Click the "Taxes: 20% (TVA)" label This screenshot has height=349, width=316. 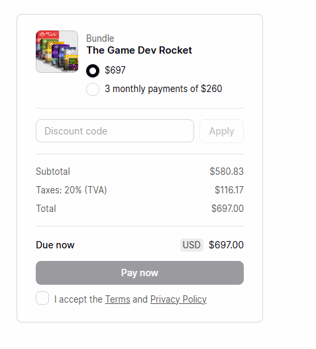(x=72, y=190)
